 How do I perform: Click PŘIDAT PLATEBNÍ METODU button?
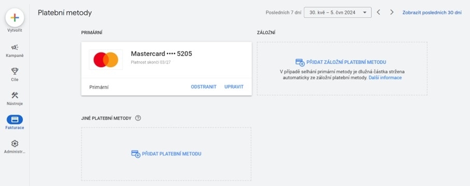pyautogui.click(x=172, y=154)
